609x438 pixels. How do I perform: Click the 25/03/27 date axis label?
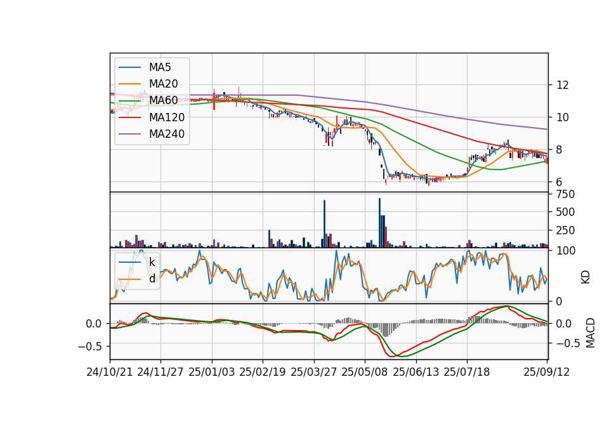pos(314,372)
